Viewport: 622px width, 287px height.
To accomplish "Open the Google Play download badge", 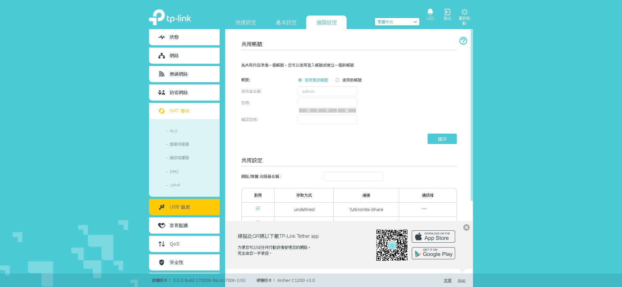I will coord(433,253).
